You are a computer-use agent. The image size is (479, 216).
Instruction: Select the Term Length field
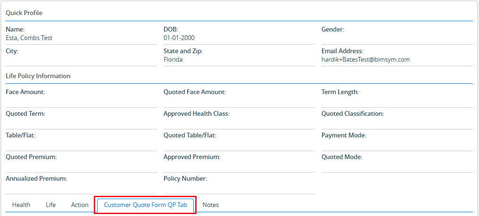pyautogui.click(x=396, y=96)
